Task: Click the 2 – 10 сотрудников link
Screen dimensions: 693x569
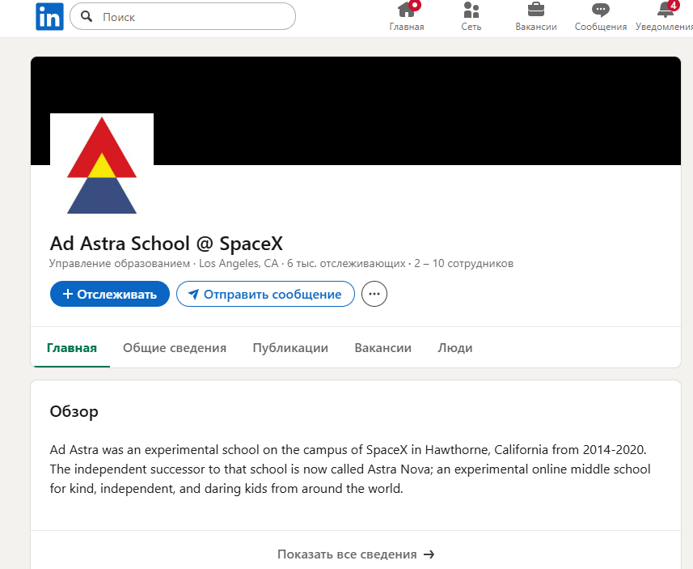Action: pyautogui.click(x=463, y=264)
